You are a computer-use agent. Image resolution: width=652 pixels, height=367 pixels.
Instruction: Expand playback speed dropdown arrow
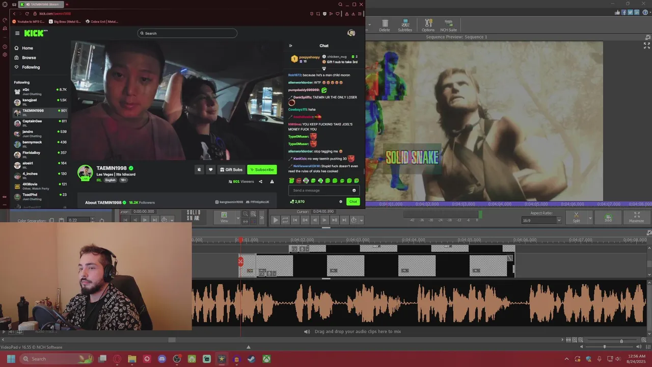pyautogui.click(x=361, y=220)
